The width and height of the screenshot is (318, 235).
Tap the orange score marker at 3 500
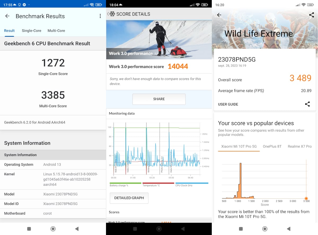pyautogui.click(x=306, y=199)
